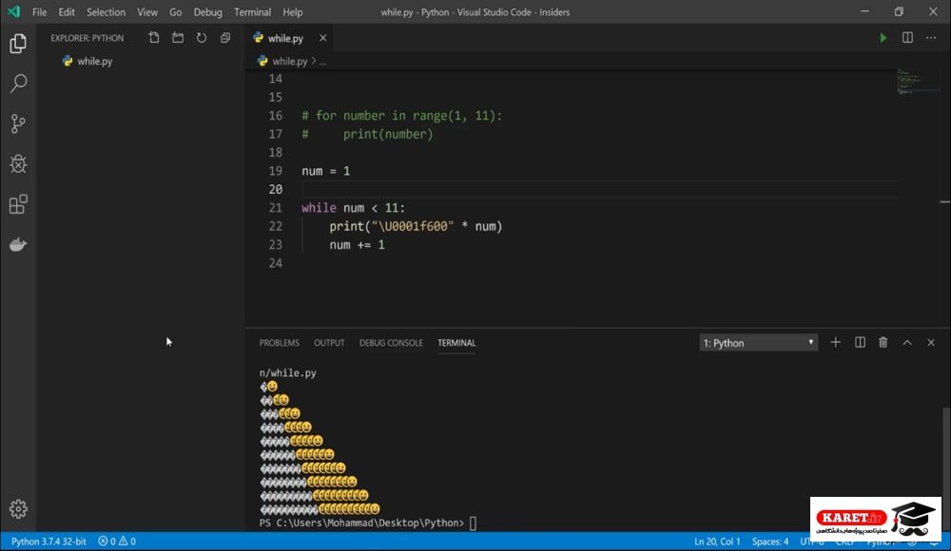Maximize the panel with up chevron
Viewport: 951px width, 551px height.
pyautogui.click(x=907, y=343)
